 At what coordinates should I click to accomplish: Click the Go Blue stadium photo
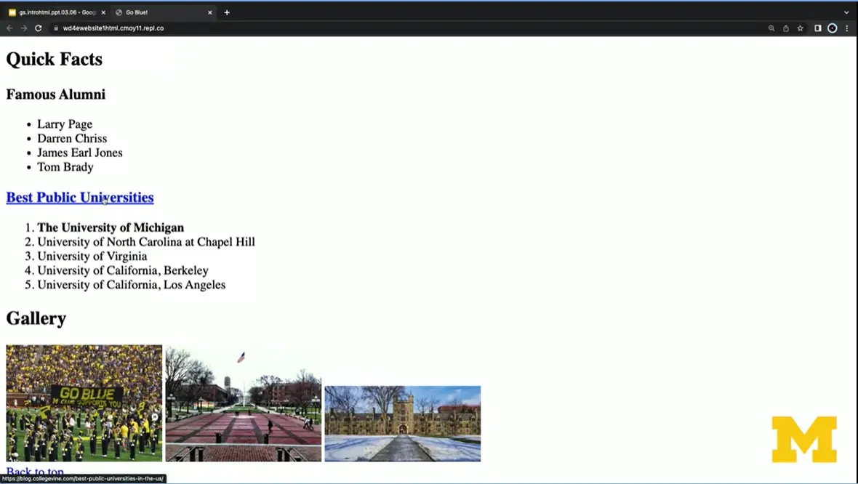coord(84,403)
